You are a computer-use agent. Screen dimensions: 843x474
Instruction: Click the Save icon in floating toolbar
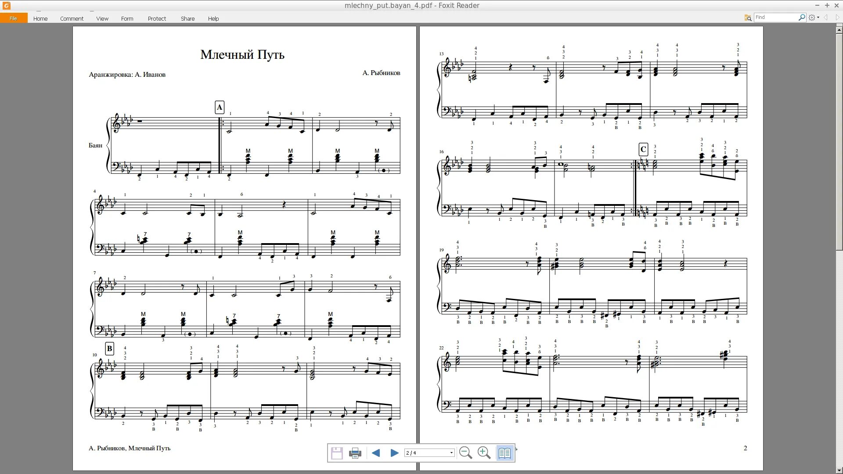click(337, 453)
